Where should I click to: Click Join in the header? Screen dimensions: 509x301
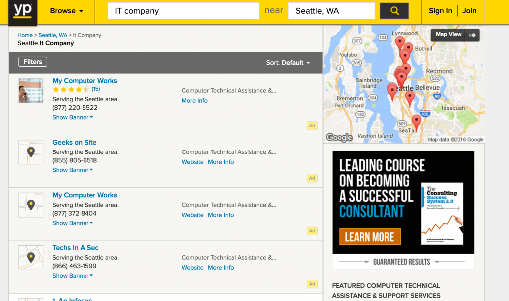point(469,11)
